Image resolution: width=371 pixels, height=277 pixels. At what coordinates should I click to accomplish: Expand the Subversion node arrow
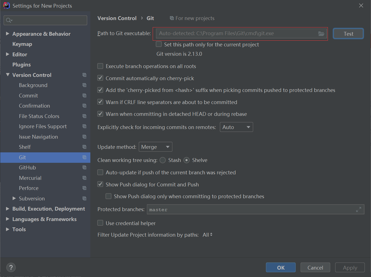coord(14,198)
